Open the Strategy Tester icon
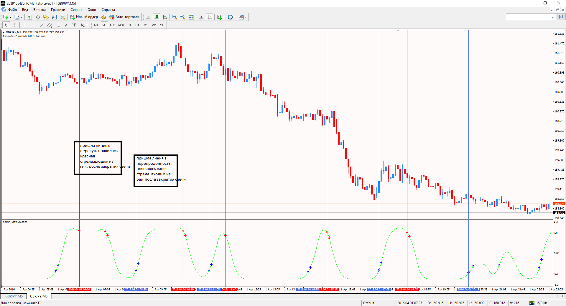This screenshot has height=306, width=566. (62, 17)
